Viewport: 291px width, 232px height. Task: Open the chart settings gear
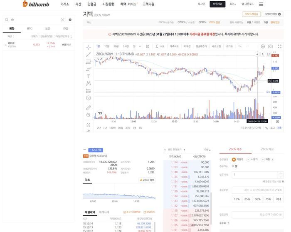click(x=263, y=47)
